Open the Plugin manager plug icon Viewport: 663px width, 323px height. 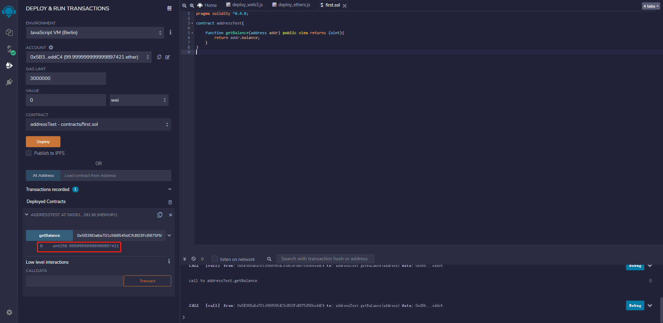click(9, 82)
